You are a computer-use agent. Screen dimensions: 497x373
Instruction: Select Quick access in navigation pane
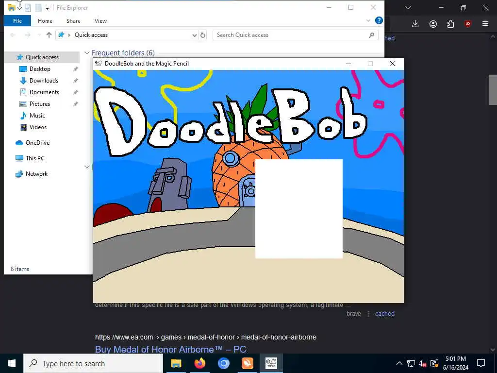pyautogui.click(x=42, y=57)
